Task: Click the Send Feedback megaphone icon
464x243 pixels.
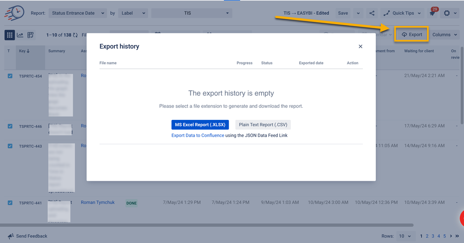Action: [x=11, y=236]
